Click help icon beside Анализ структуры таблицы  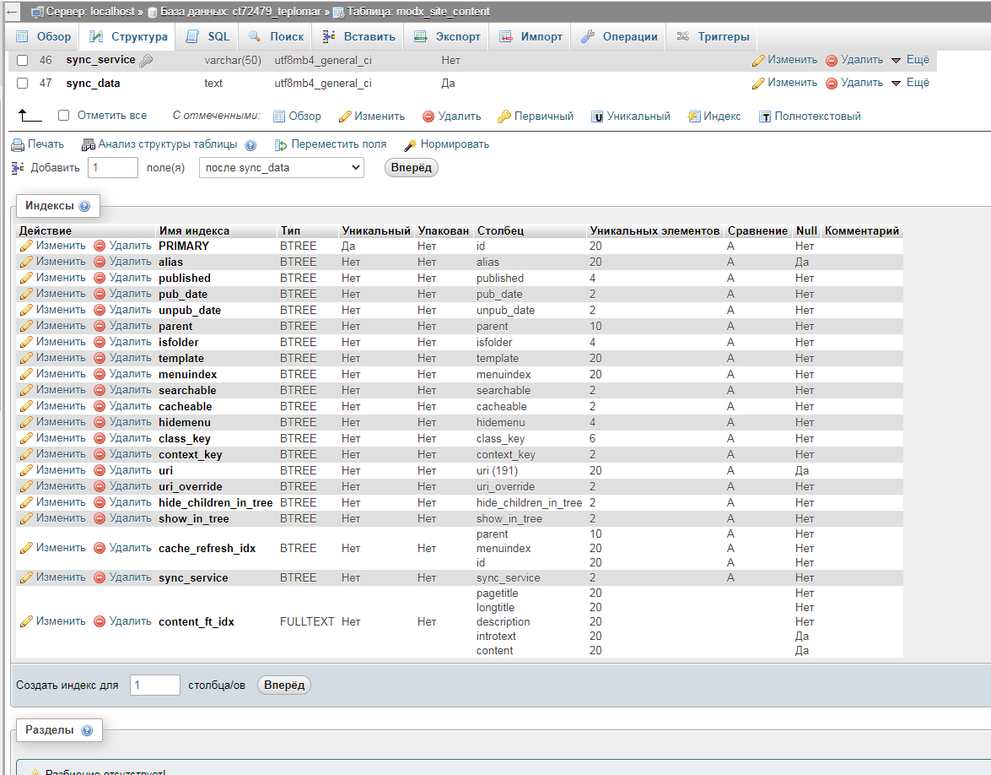pyautogui.click(x=250, y=145)
